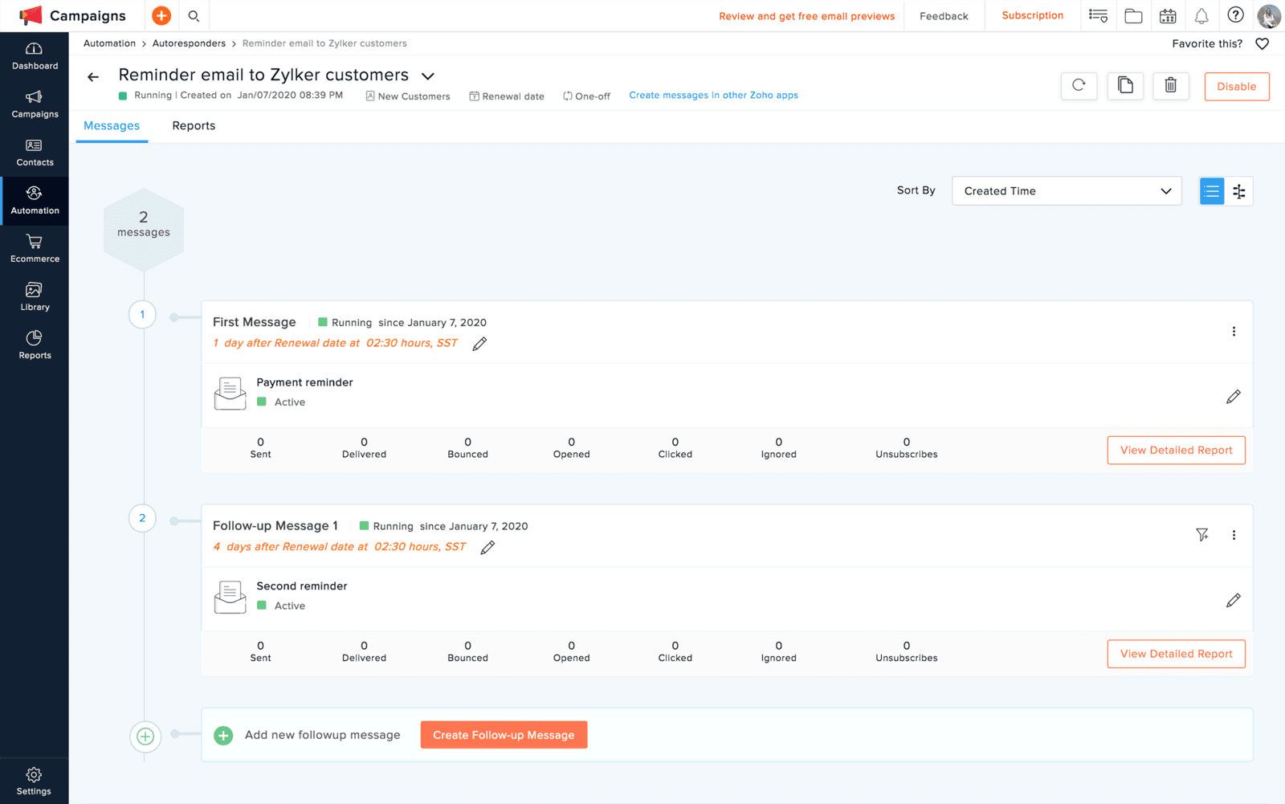Click the Renewal date label in header
Viewport: 1285px width, 804px height.
(x=507, y=96)
